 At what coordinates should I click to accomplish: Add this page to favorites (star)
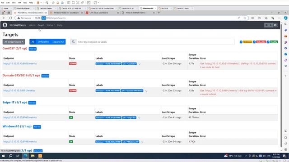point(245,18)
